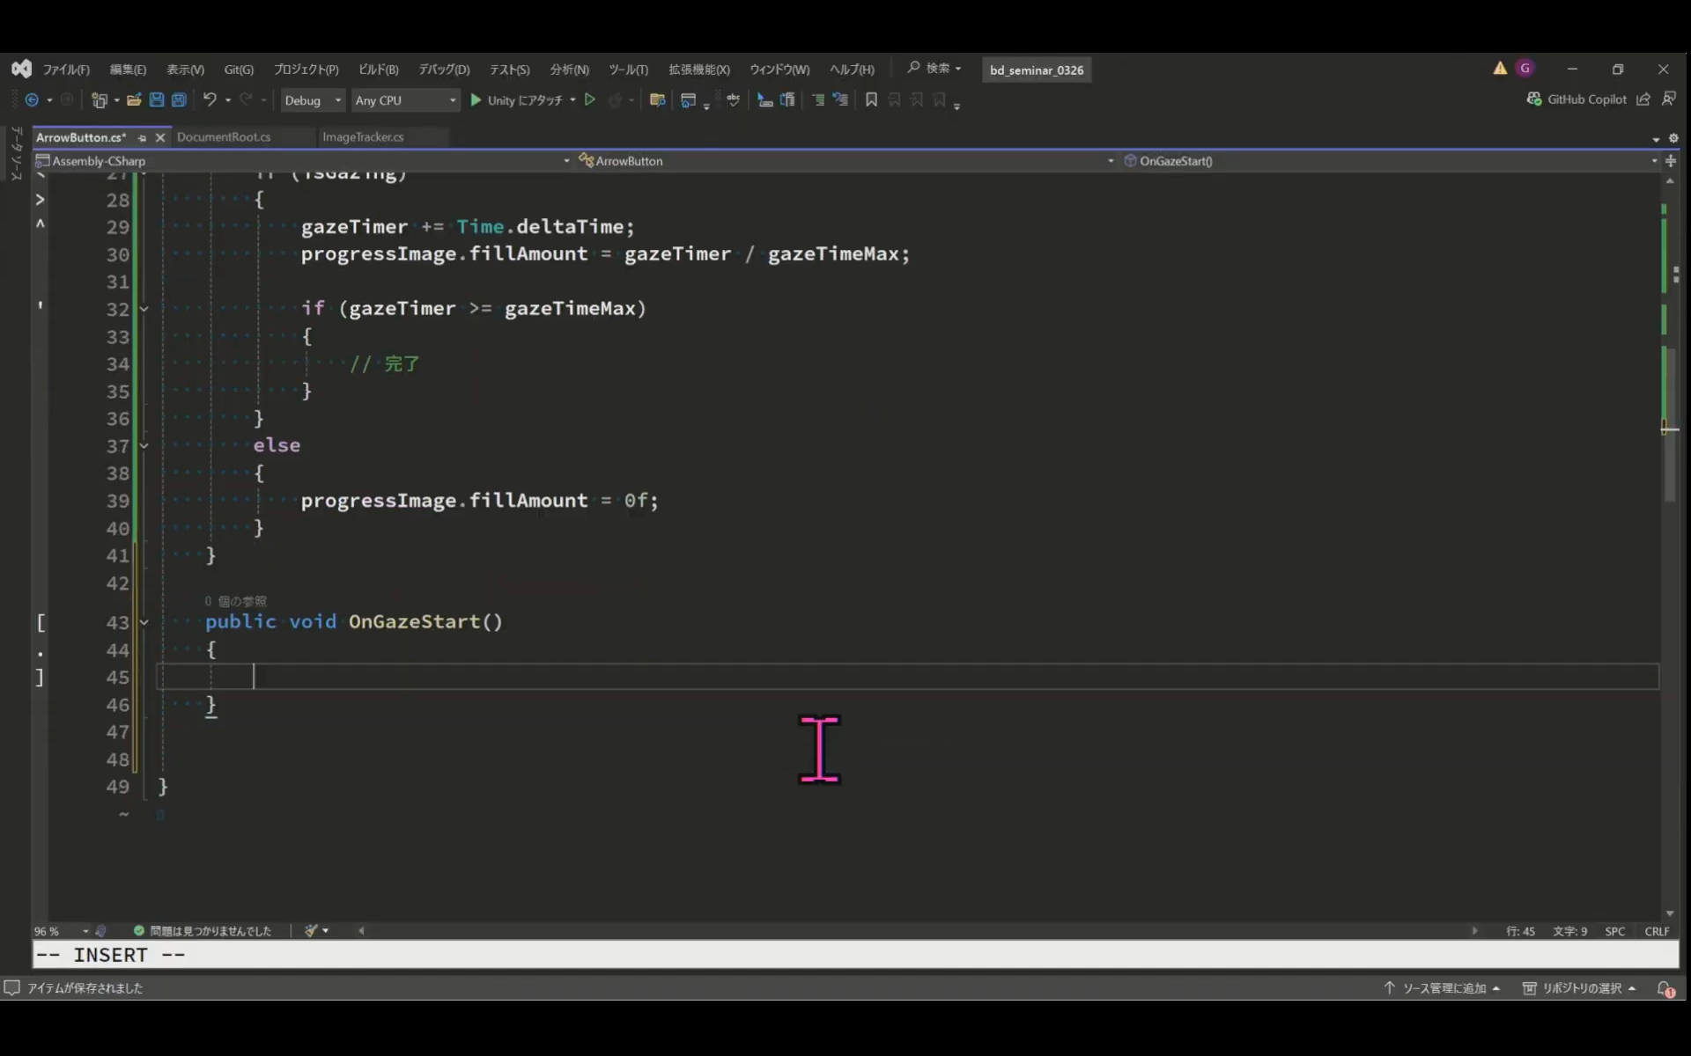Click the Save file icon
Image resolution: width=1691 pixels, height=1056 pixels.
pyautogui.click(x=157, y=100)
